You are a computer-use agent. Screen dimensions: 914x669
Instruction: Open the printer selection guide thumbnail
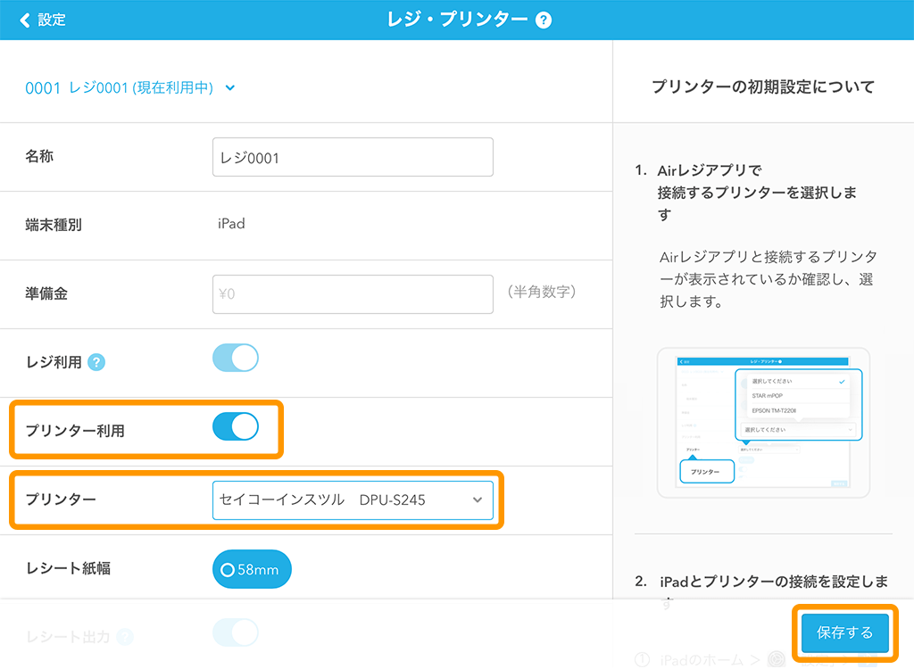[x=763, y=423]
